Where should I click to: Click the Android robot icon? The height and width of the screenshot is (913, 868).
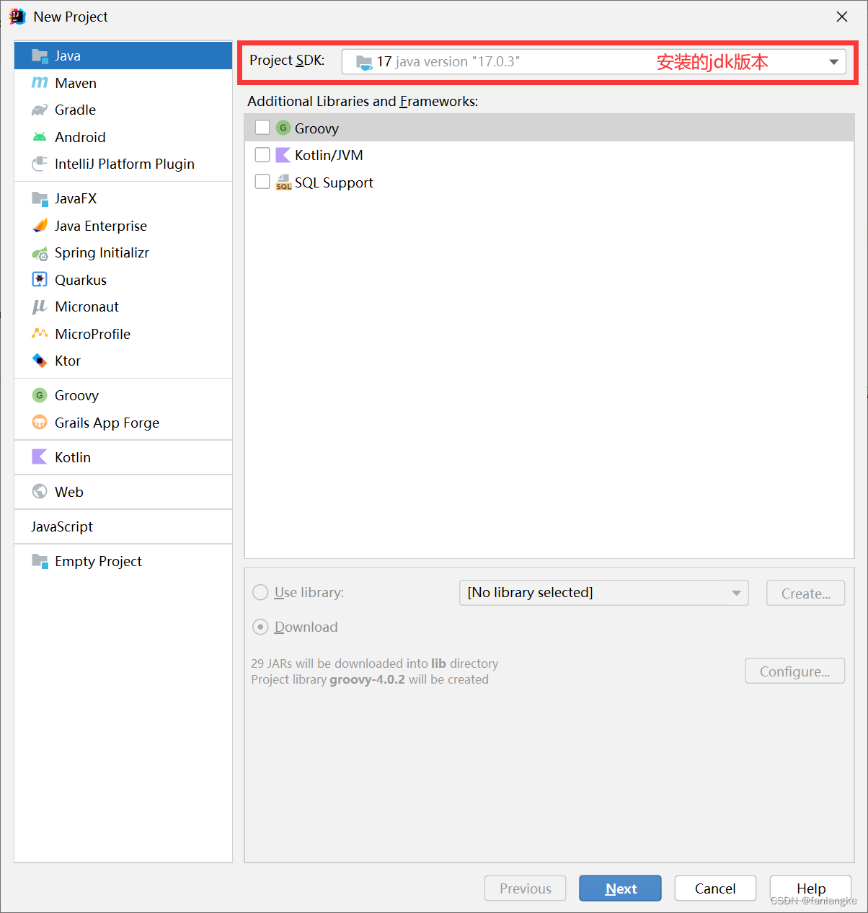40,137
